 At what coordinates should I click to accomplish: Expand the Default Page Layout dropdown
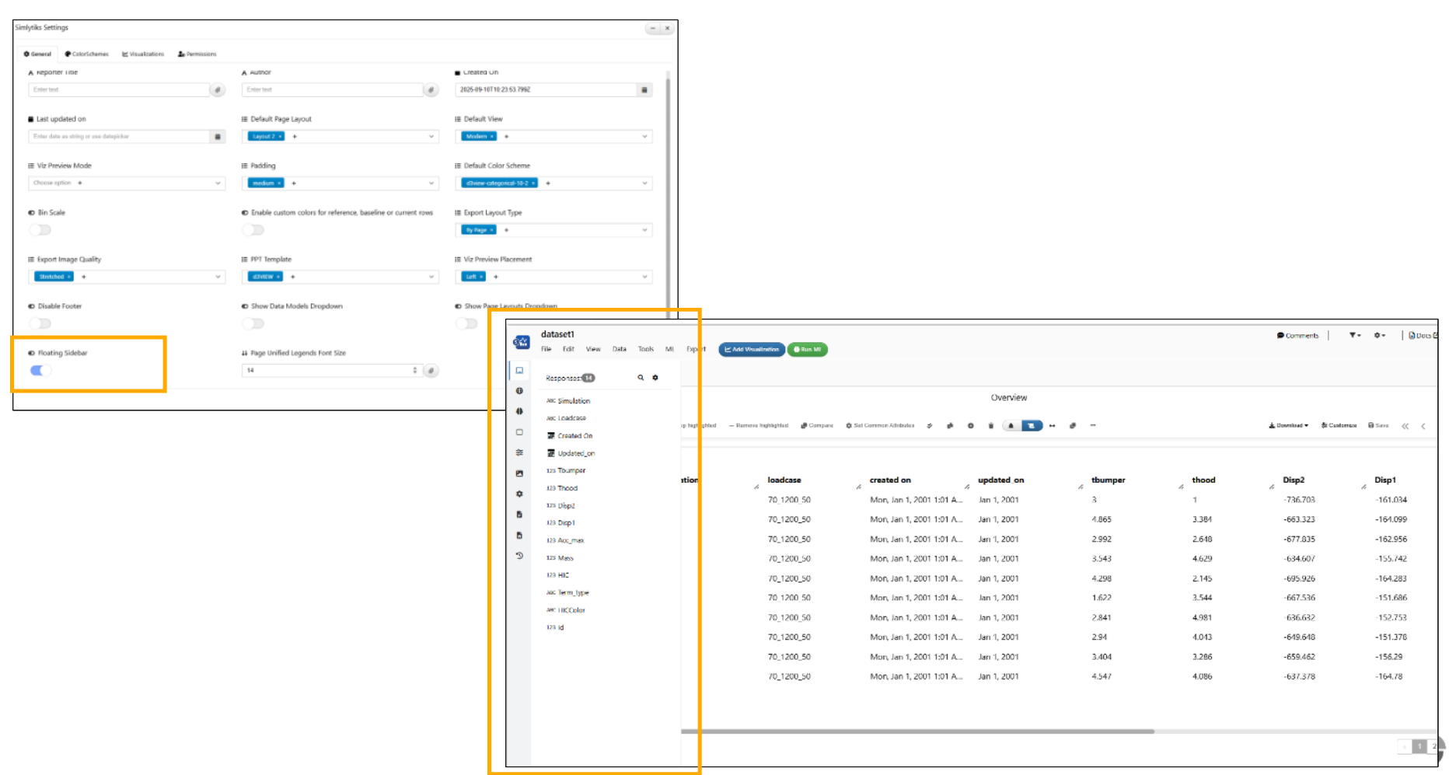pos(431,137)
